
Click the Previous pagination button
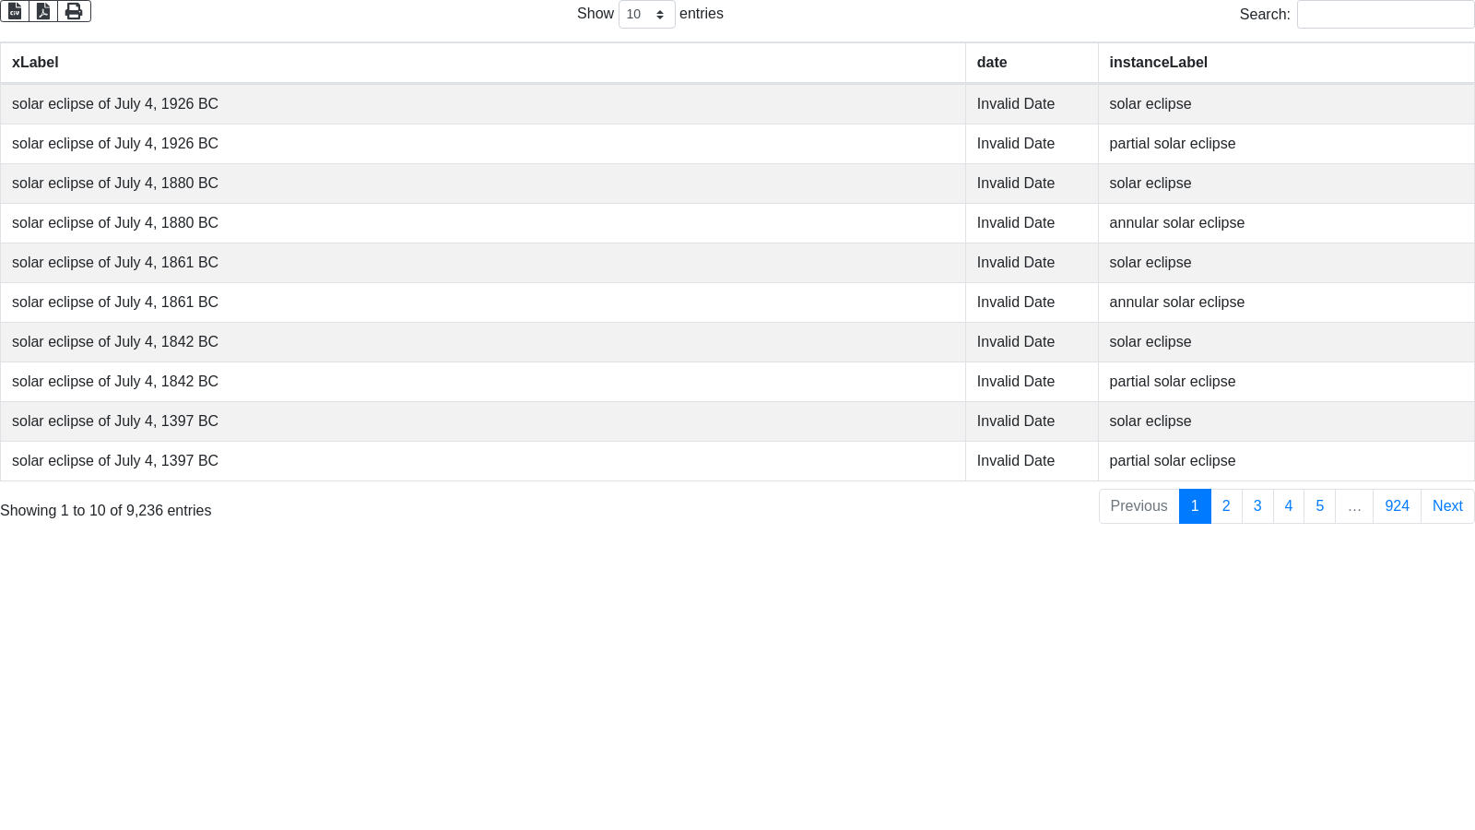(1139, 506)
